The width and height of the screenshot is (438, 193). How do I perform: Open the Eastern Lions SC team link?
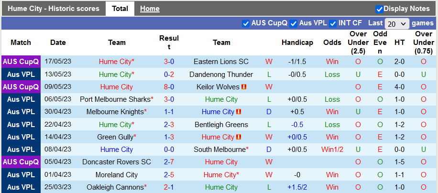point(221,62)
